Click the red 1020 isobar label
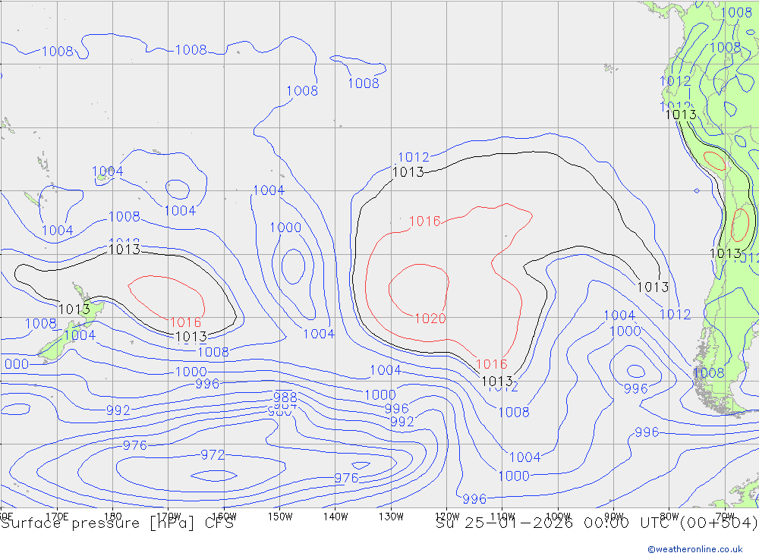Image resolution: width=759 pixels, height=556 pixels. pos(430,319)
